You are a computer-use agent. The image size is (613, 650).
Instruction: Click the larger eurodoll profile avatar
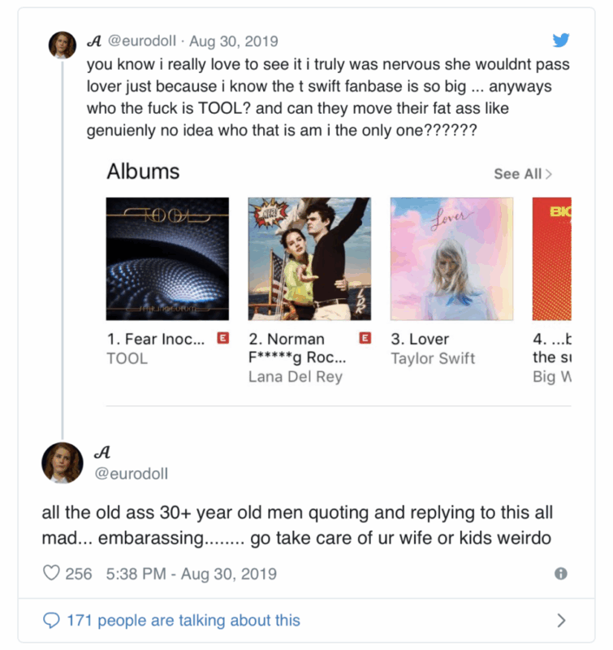[x=63, y=463]
